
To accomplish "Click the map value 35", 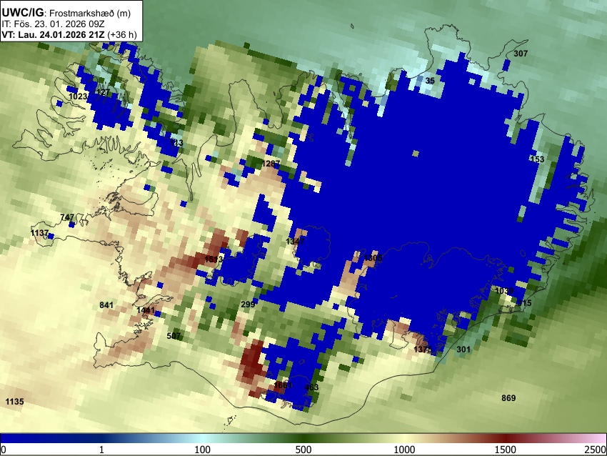I will click(x=430, y=81).
